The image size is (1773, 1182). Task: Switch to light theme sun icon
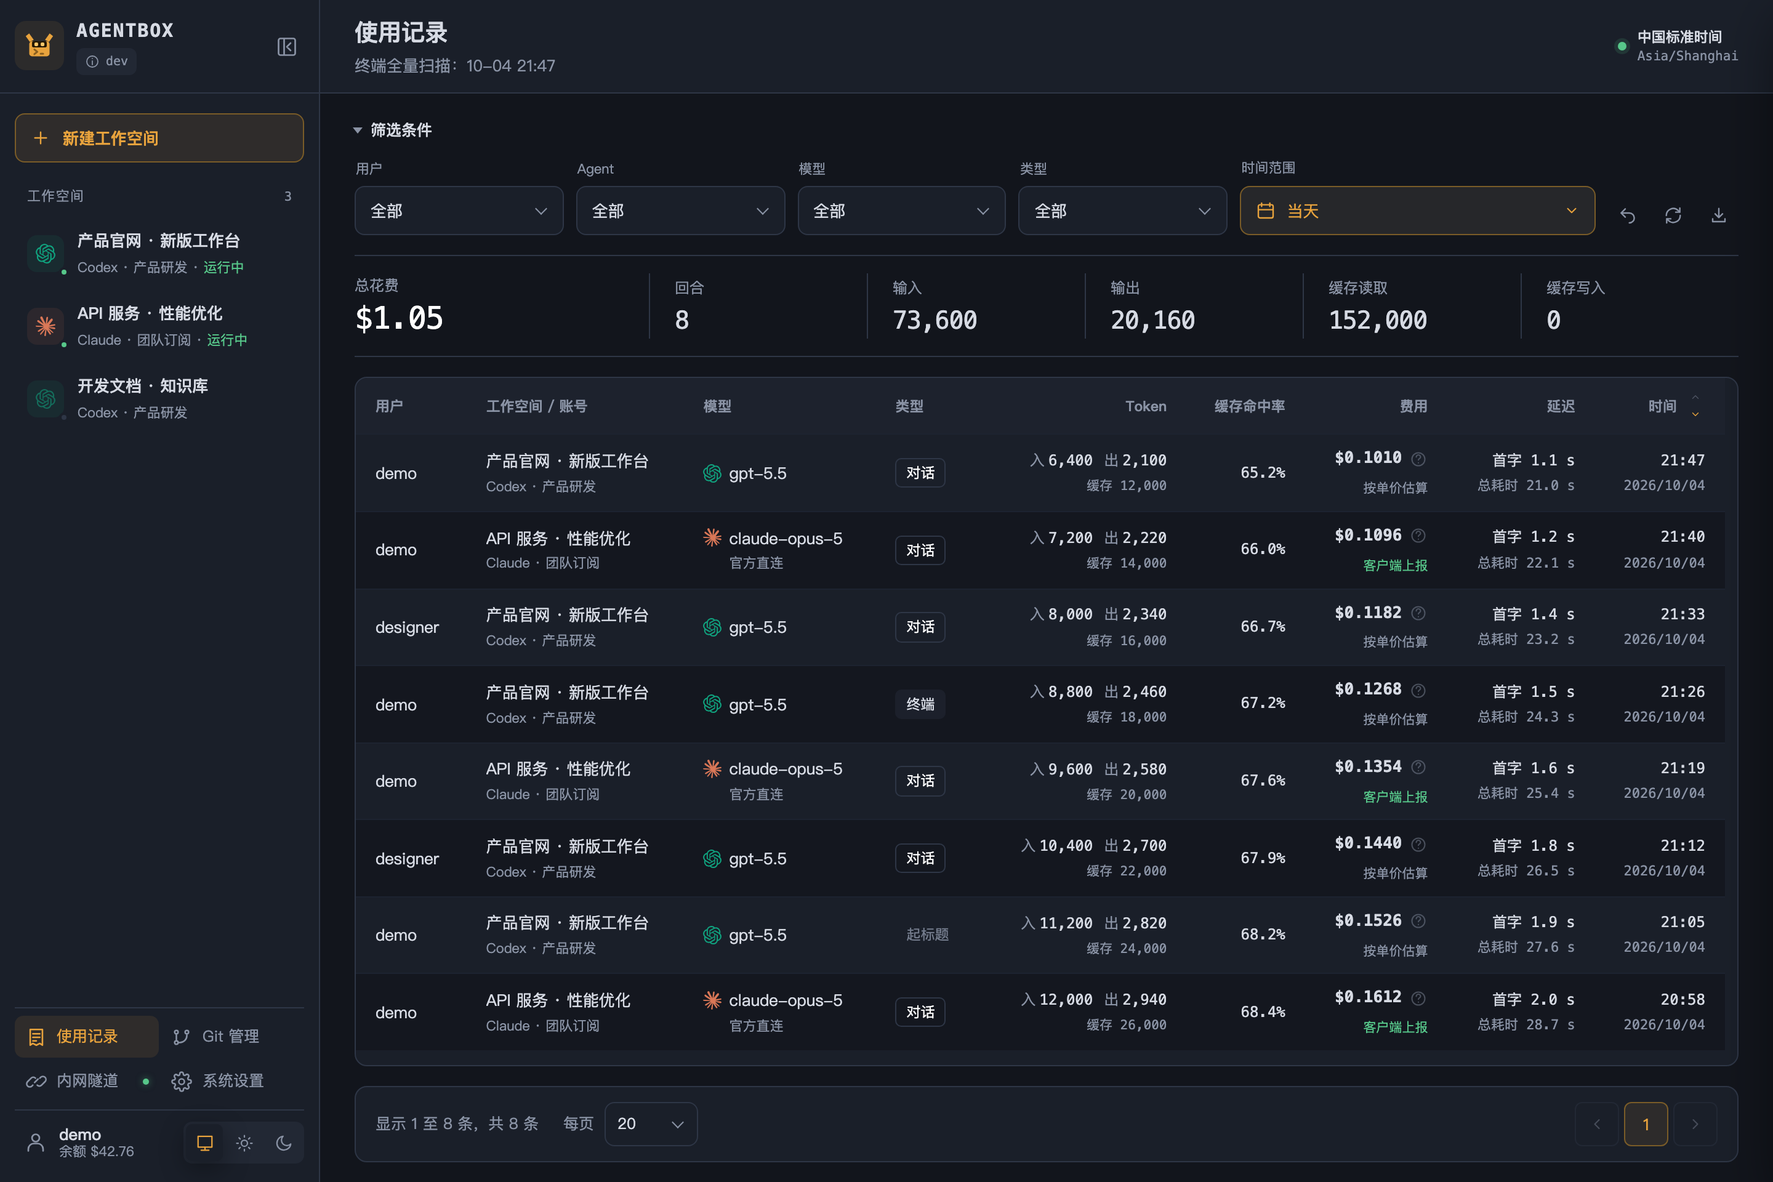point(244,1143)
